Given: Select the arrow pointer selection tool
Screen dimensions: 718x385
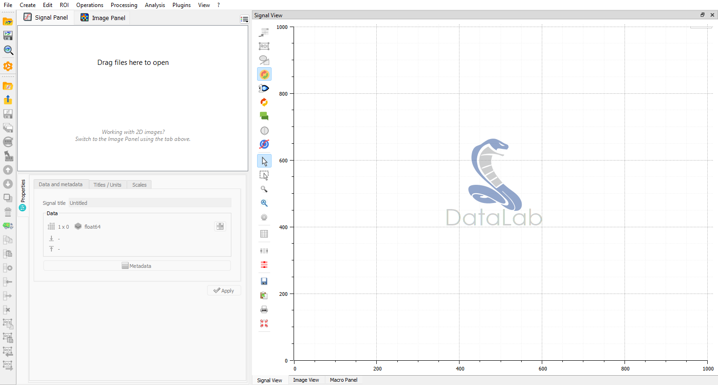Looking at the screenshot, I should (264, 161).
